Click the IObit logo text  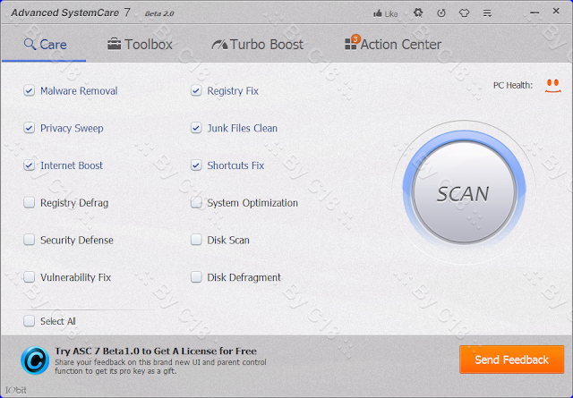pyautogui.click(x=16, y=390)
